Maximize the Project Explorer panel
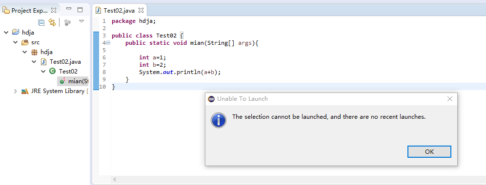486x185 pixels. pyautogui.click(x=80, y=10)
